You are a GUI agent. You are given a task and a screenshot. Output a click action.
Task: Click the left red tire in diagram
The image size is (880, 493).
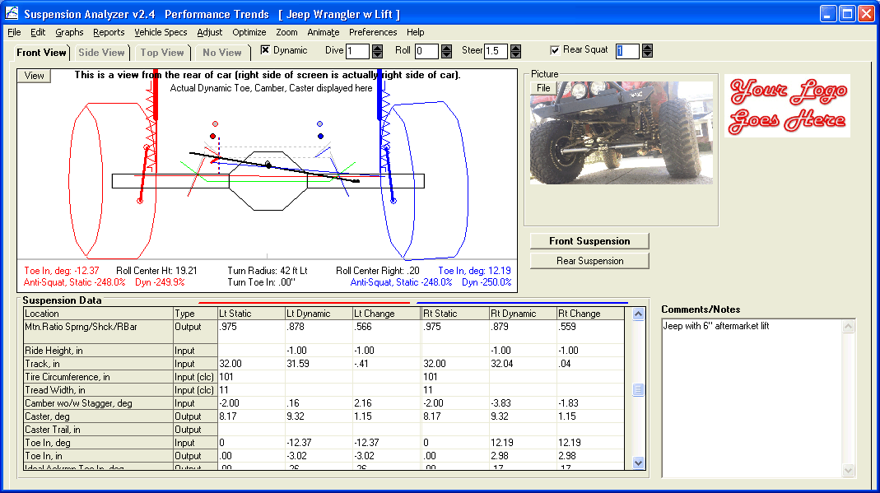(x=112, y=180)
